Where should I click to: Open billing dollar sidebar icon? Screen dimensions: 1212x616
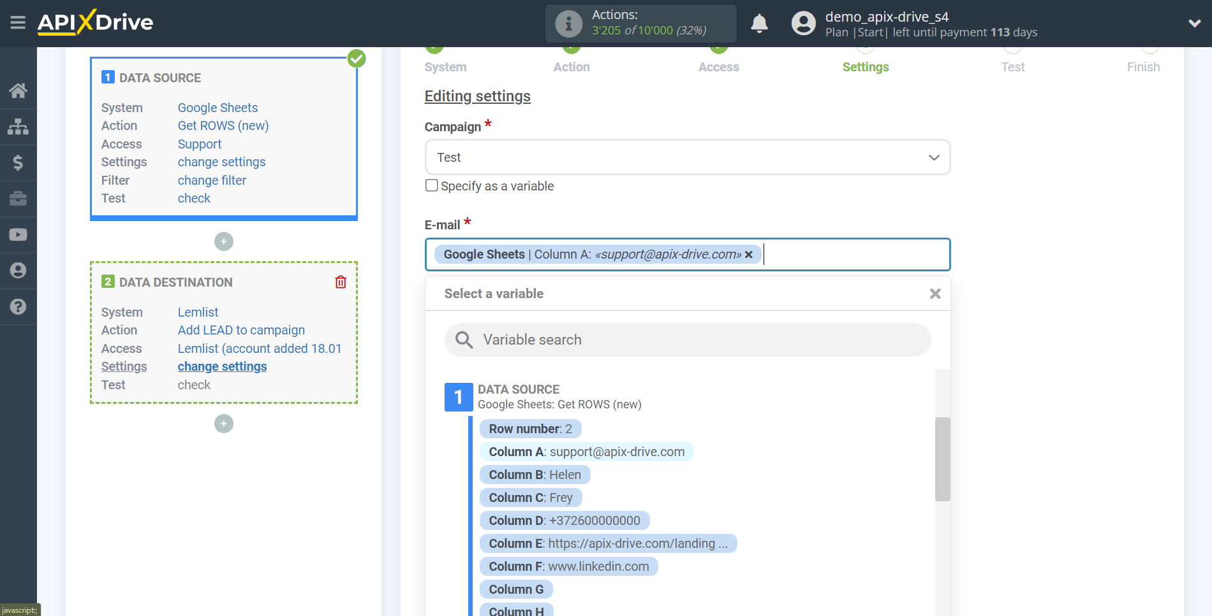(18, 162)
